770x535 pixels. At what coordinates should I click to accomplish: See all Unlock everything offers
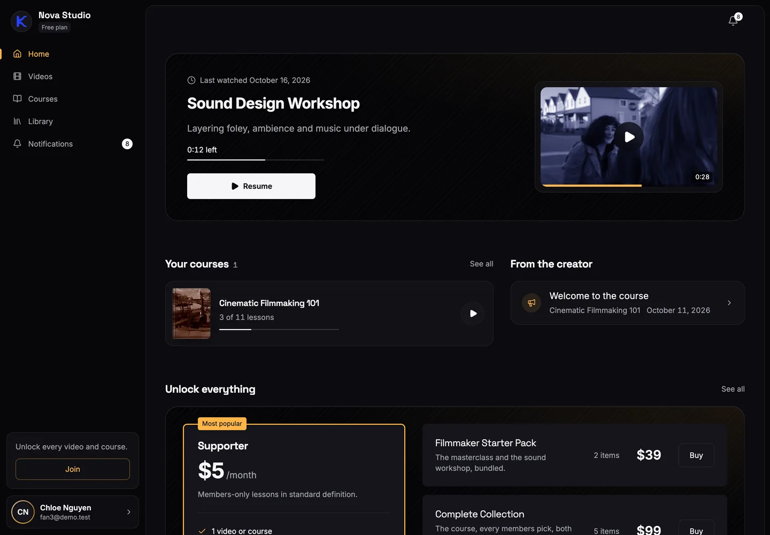coord(733,389)
